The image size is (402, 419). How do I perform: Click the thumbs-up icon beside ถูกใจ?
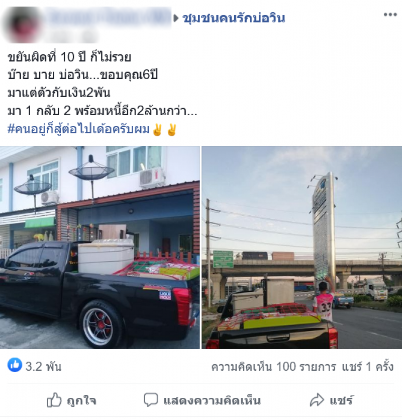54,400
